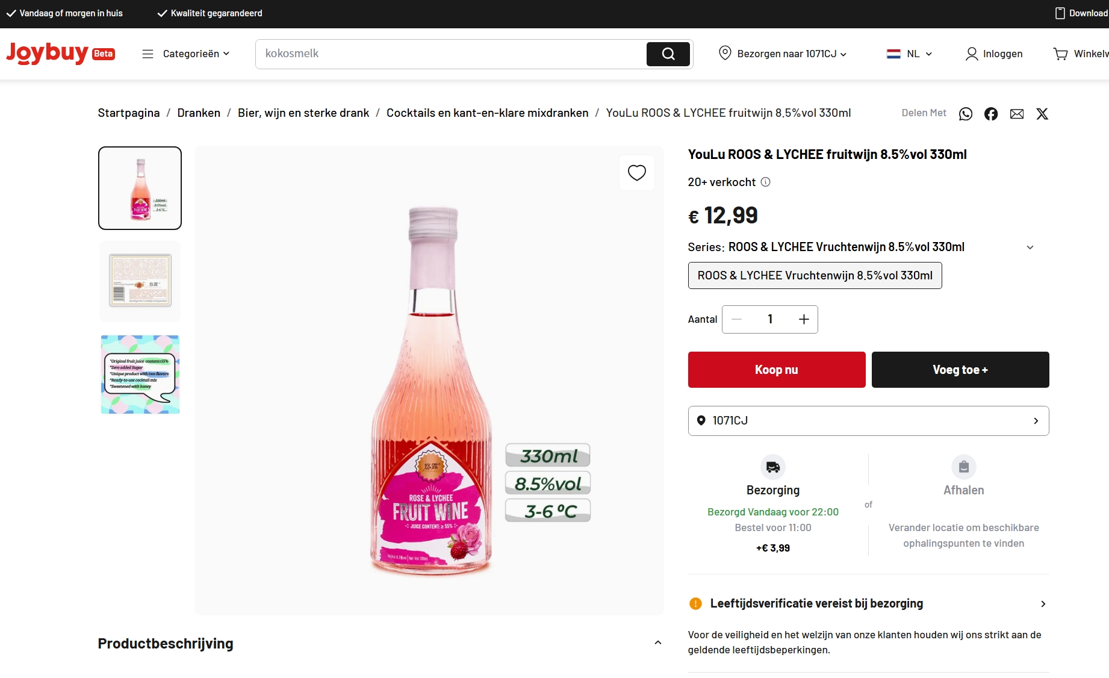
Task: Open the NL language selector
Action: coord(910,54)
